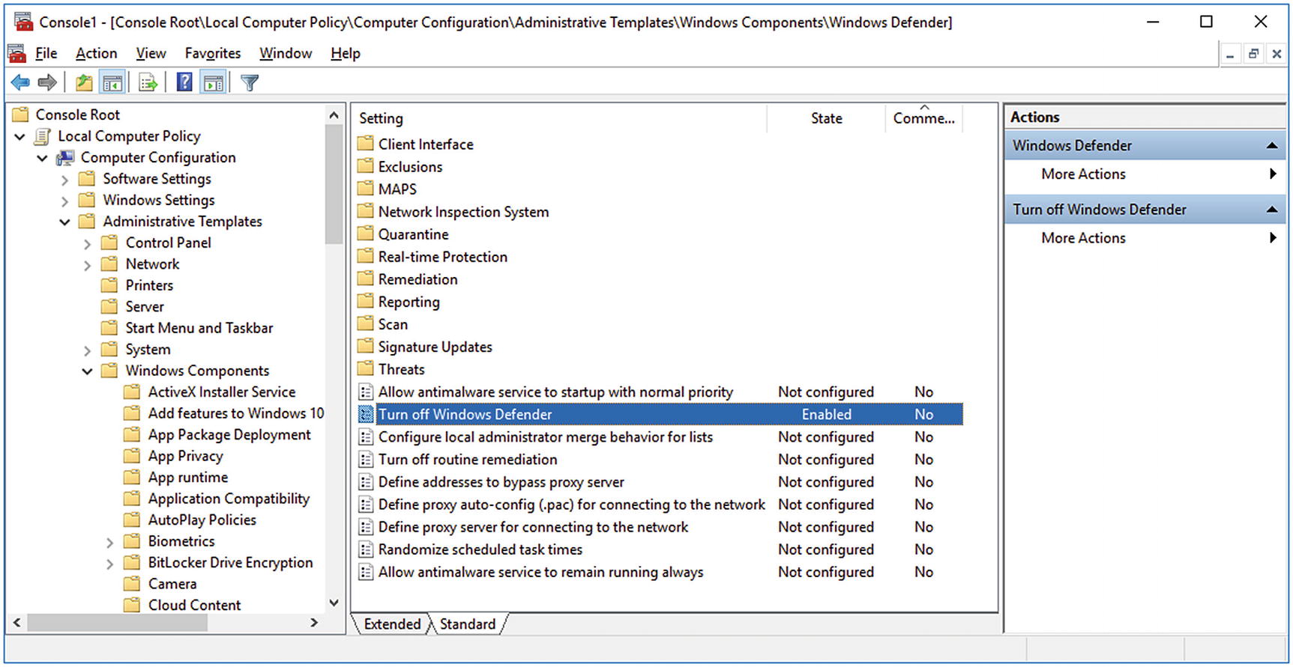Open the Window menu
The image size is (1293, 667).
[286, 53]
